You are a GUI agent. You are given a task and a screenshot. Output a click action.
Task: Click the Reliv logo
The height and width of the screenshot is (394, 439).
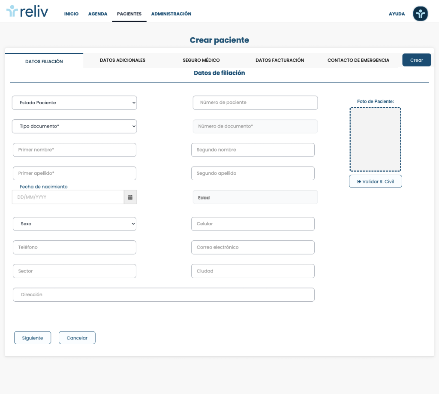coord(27,12)
